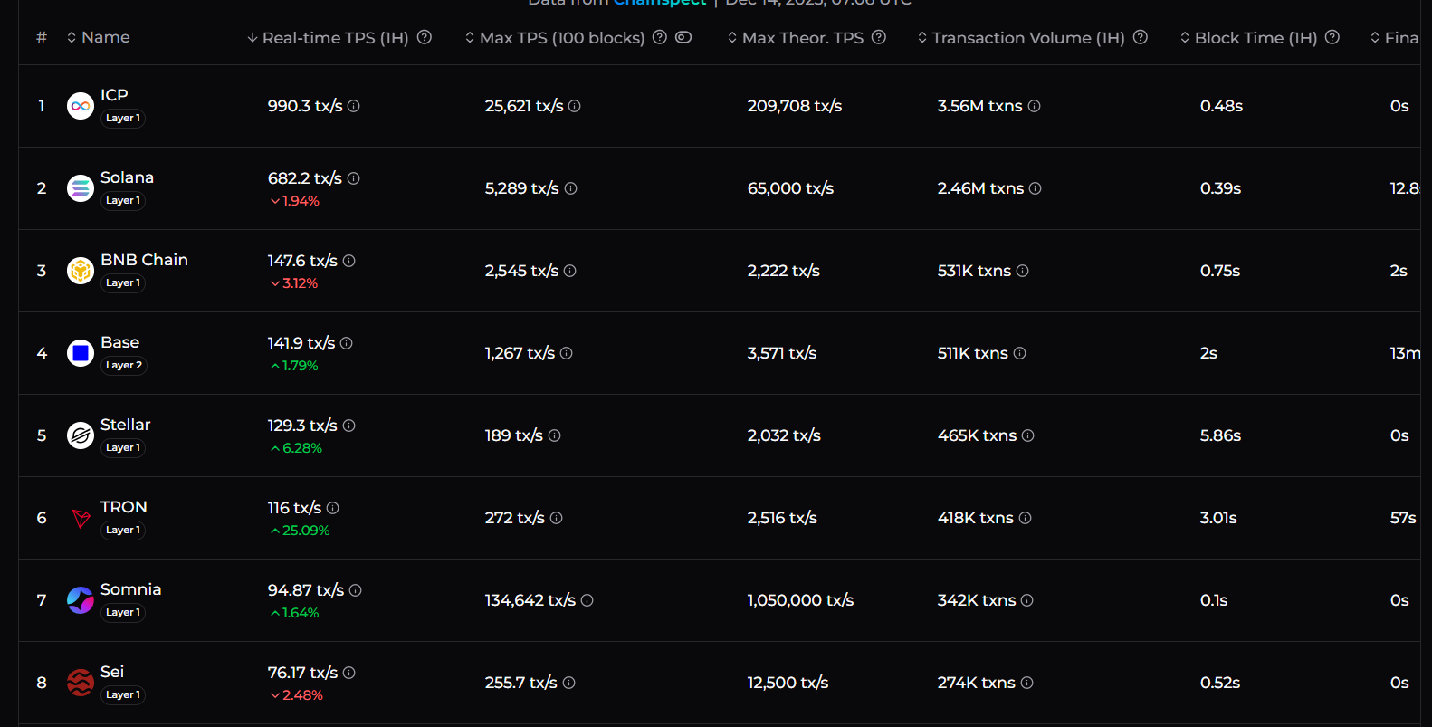Image resolution: width=1432 pixels, height=727 pixels.
Task: Open the Chainspect data source link
Action: coord(660,3)
